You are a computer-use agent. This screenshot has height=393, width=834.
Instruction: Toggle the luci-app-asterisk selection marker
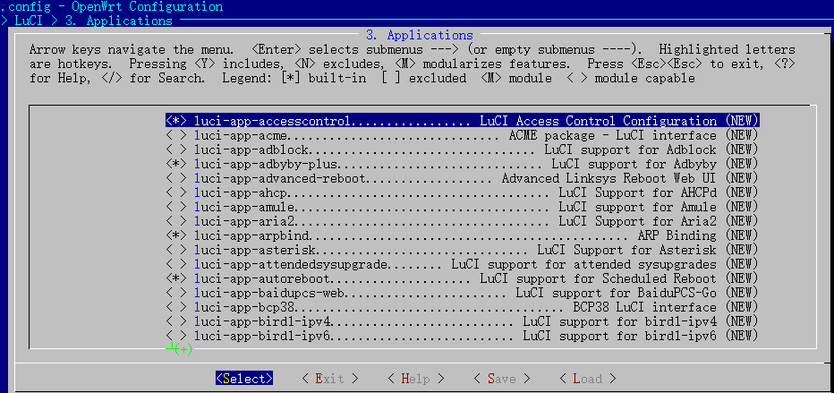(x=176, y=250)
